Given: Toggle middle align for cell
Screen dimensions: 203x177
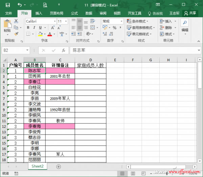Looking at the screenshot, I should [x=80, y=21].
